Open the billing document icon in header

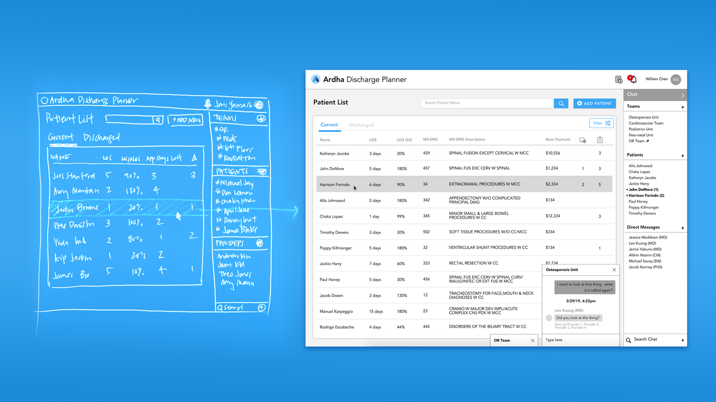click(x=619, y=79)
